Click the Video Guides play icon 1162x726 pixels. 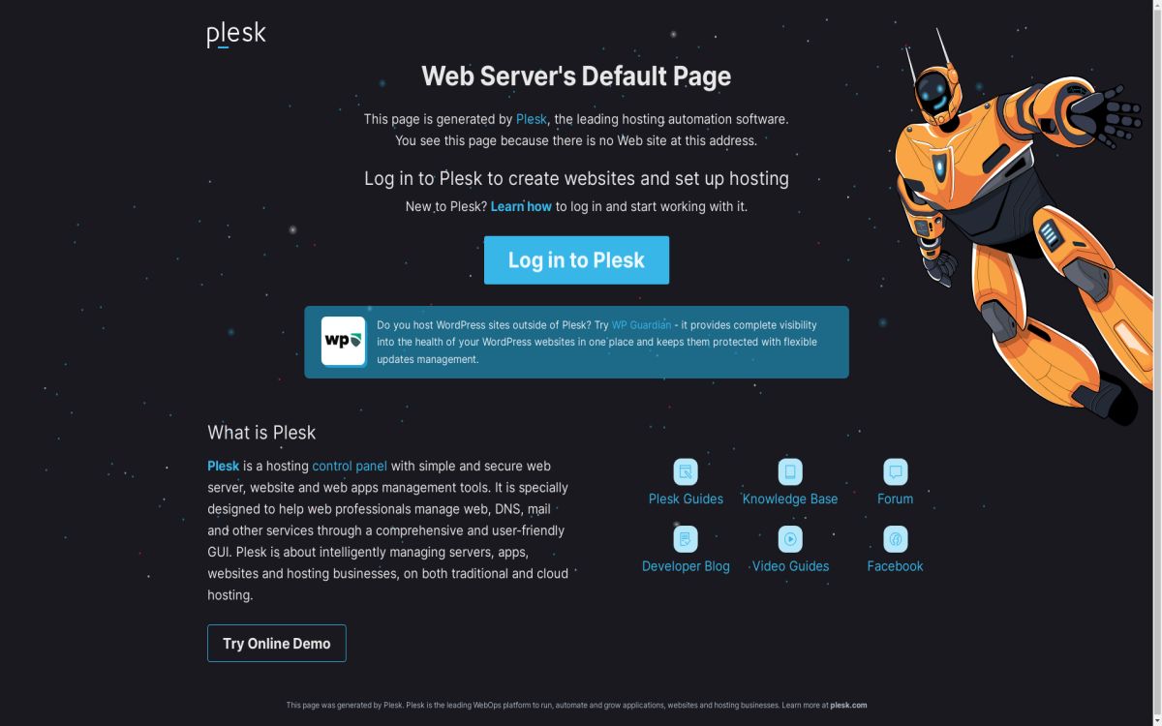click(x=790, y=538)
